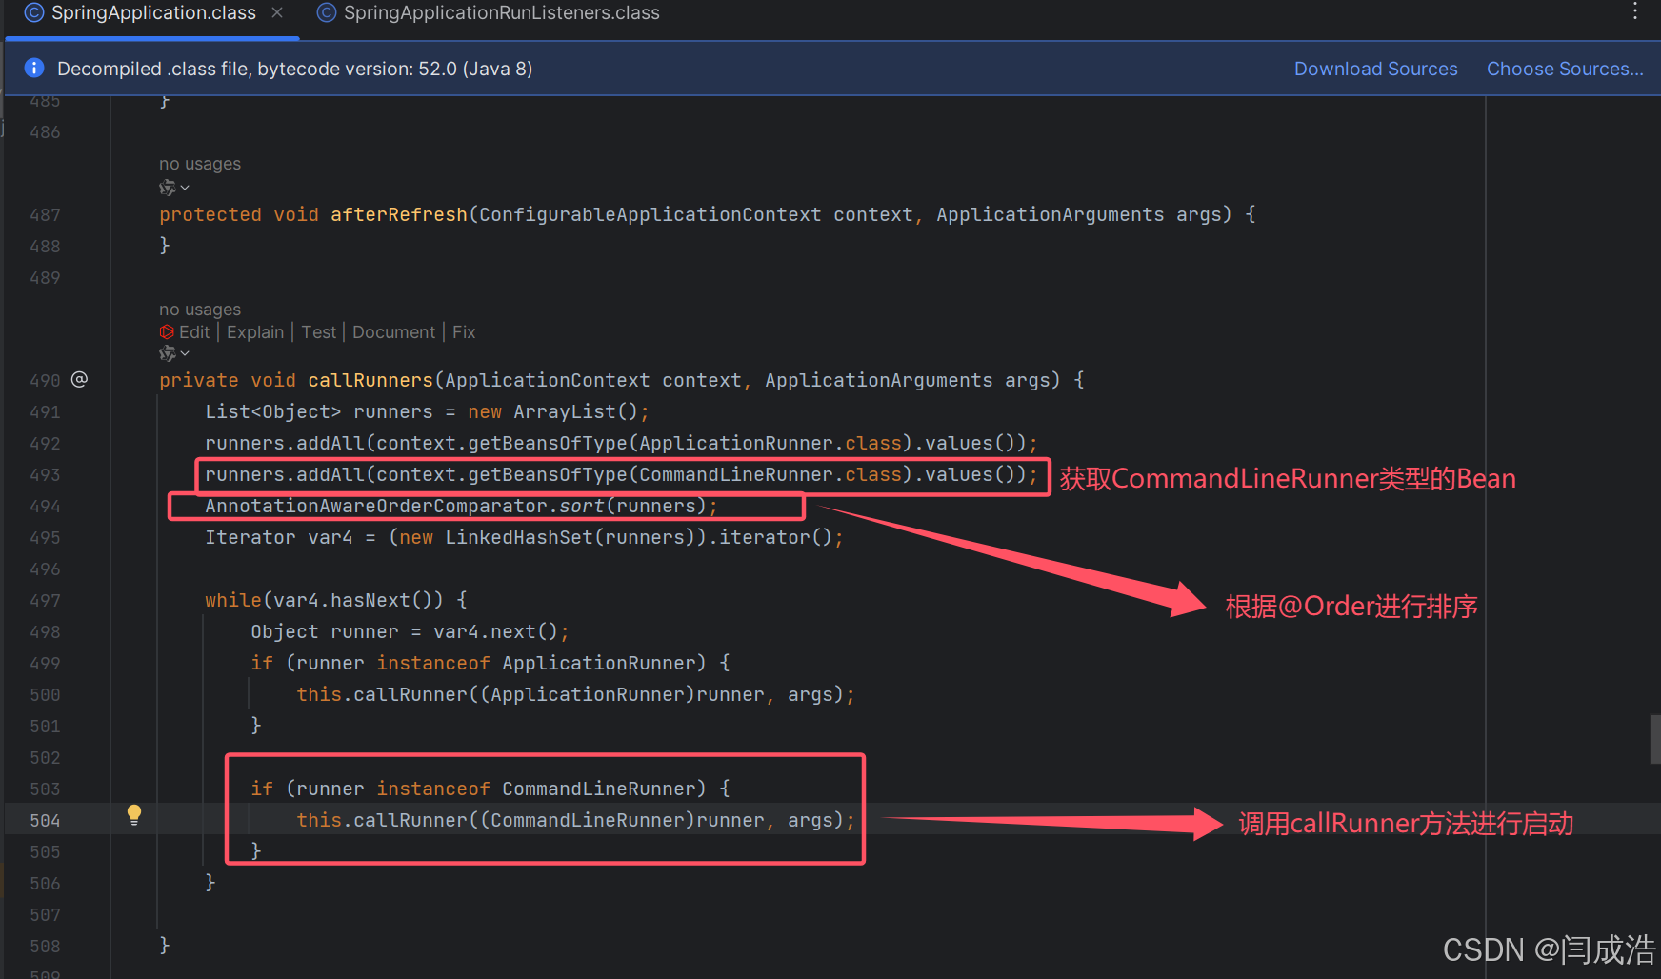
Task: Click the Choose Sources... link
Action: (1564, 68)
